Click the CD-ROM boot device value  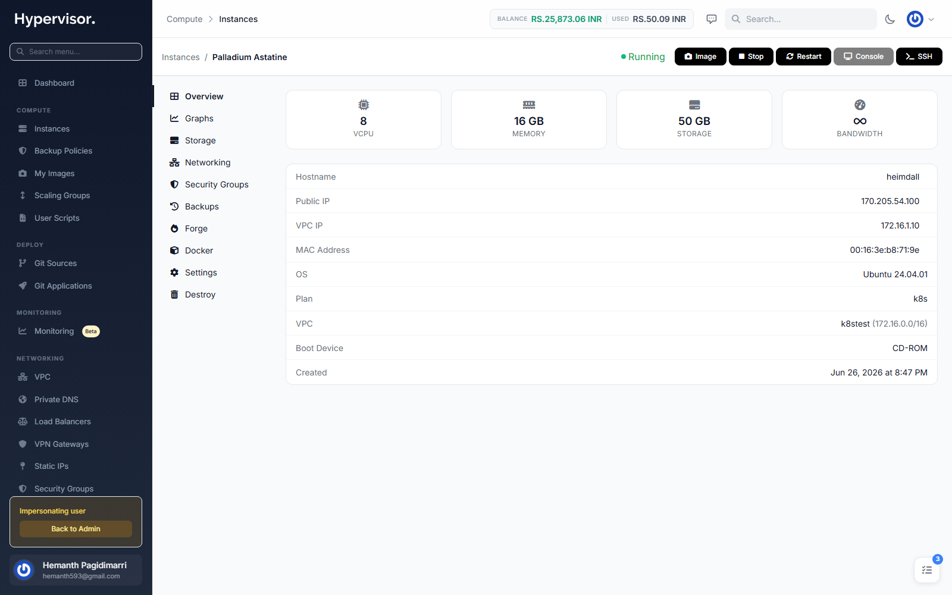pos(910,348)
